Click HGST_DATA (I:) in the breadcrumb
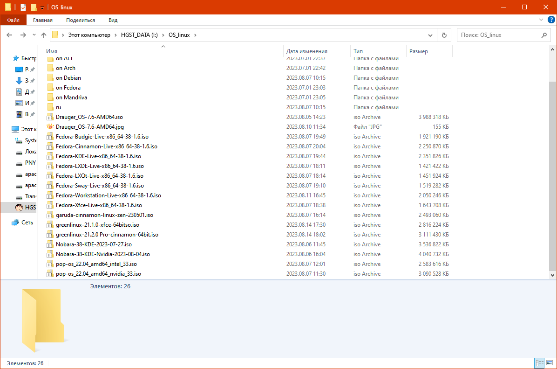 point(139,35)
